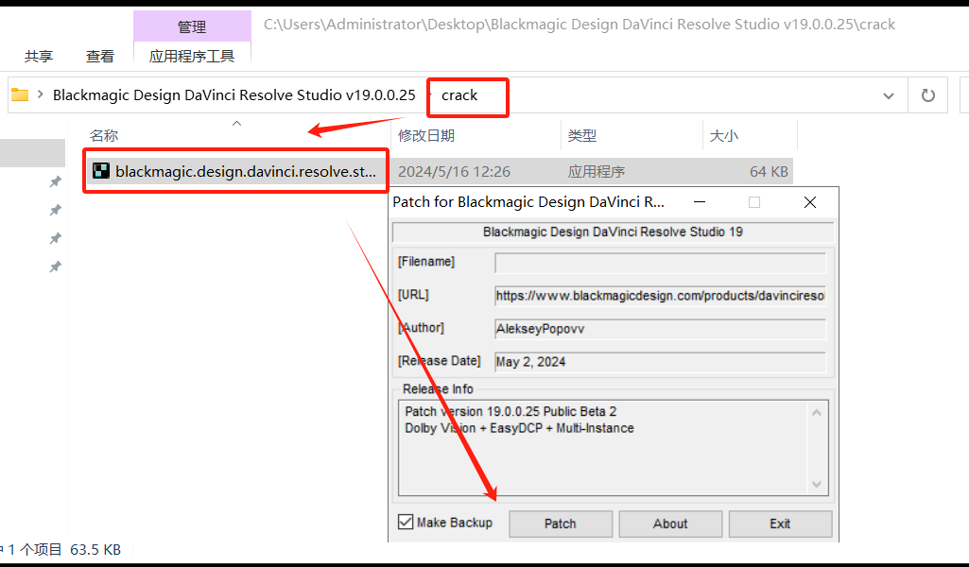This screenshot has width=969, height=567.
Task: Click the Release Date field
Action: (x=660, y=362)
